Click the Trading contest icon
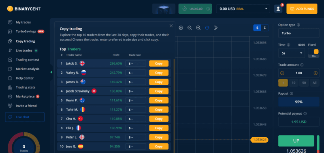Viewport: 324px width, 153px height. [10, 60]
